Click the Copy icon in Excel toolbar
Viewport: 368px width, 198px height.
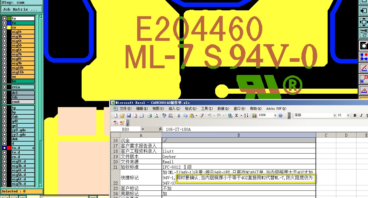tap(185, 115)
